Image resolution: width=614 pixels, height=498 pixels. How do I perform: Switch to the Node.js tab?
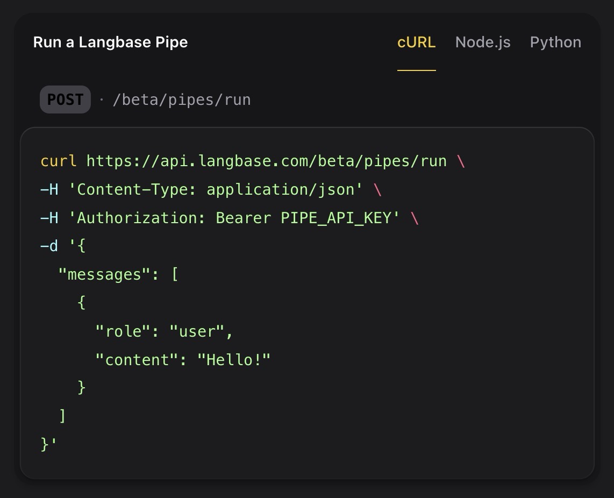click(x=482, y=42)
